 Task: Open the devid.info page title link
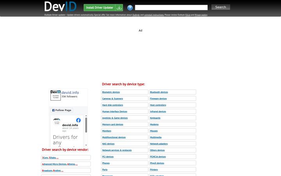pos(70,92)
